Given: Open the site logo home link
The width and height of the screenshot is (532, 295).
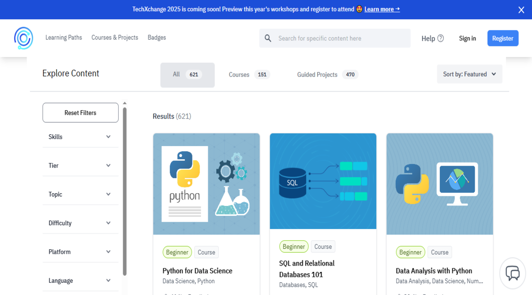Looking at the screenshot, I should pyautogui.click(x=24, y=38).
